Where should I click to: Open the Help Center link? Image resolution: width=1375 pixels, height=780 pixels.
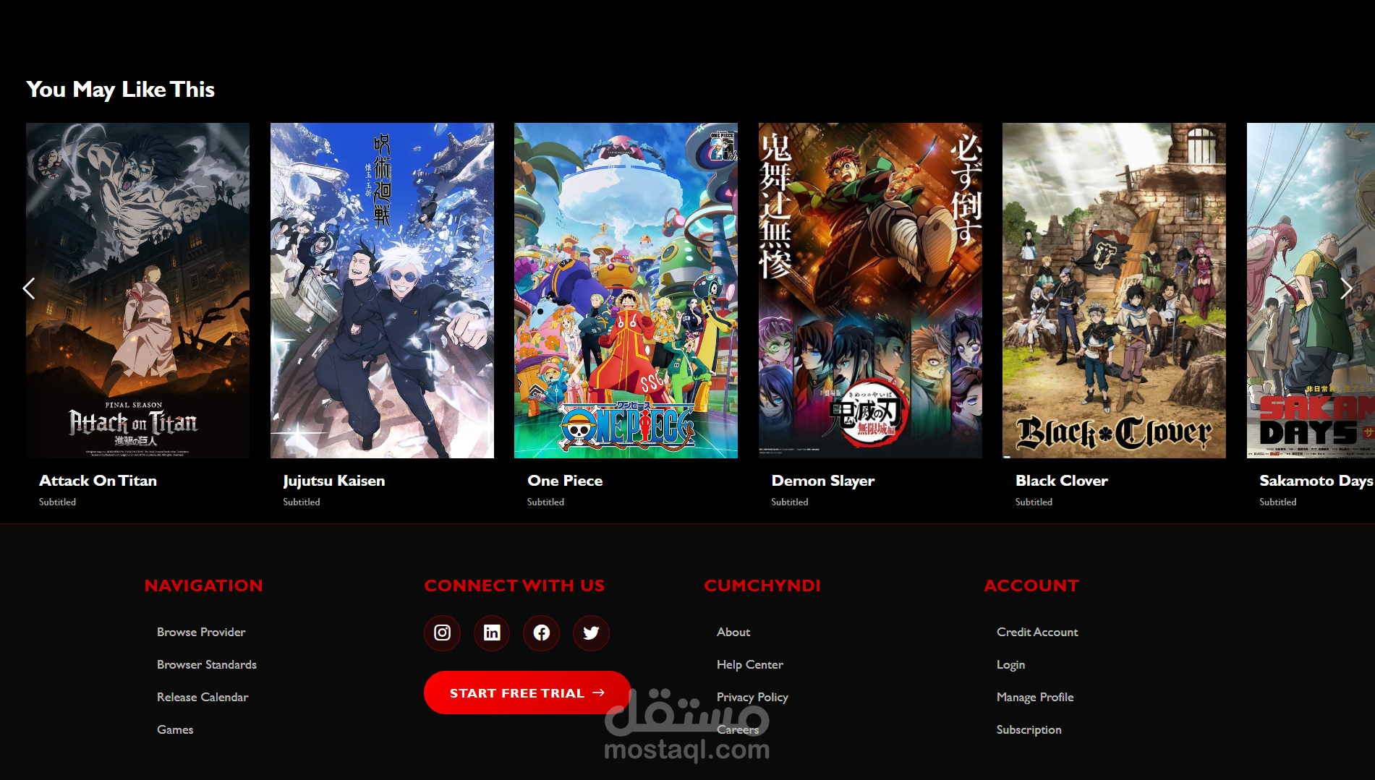(x=750, y=664)
